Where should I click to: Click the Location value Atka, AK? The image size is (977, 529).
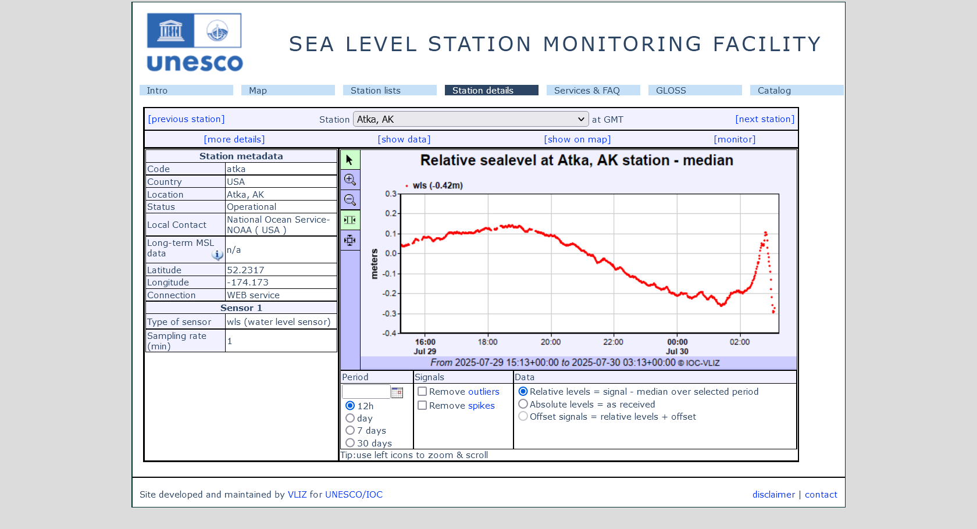click(281, 195)
